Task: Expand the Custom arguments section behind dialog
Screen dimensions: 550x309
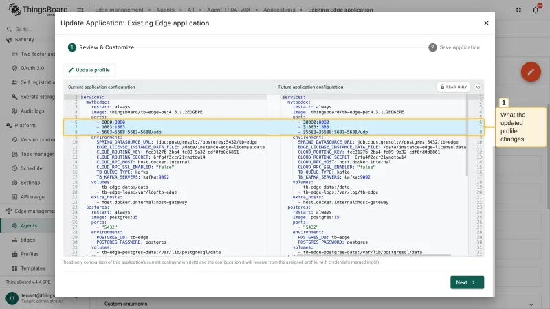Action: tap(531, 304)
